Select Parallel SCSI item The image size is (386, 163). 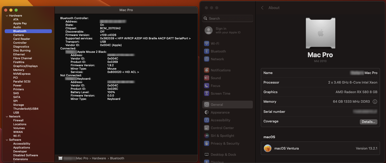pos(22,82)
